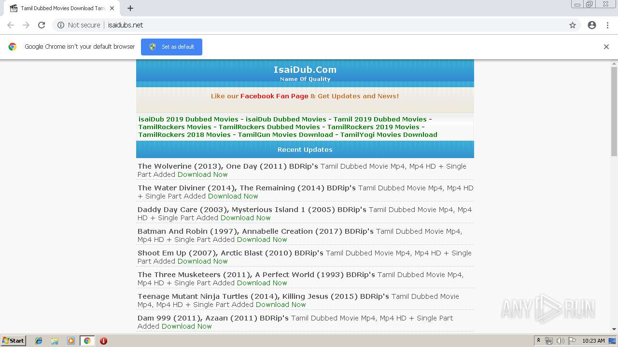Click the IsaiDub.Com site title
Image resolution: width=618 pixels, height=347 pixels.
[x=305, y=69]
